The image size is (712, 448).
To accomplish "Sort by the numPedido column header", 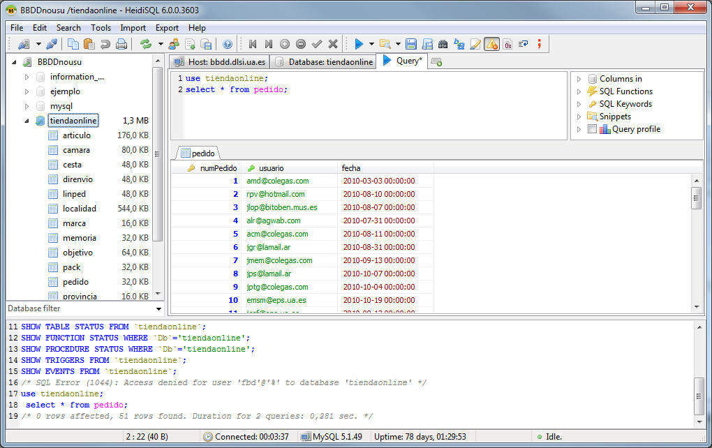I will click(207, 168).
